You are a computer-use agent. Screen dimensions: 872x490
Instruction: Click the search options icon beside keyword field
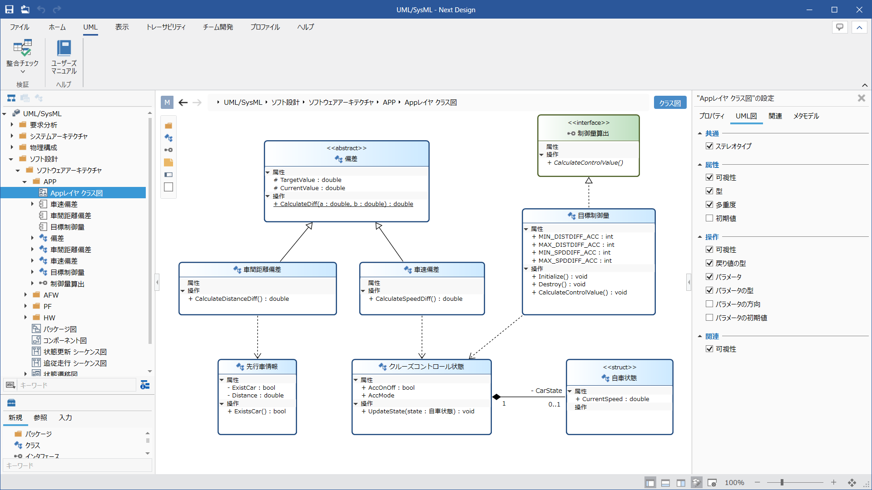point(145,385)
